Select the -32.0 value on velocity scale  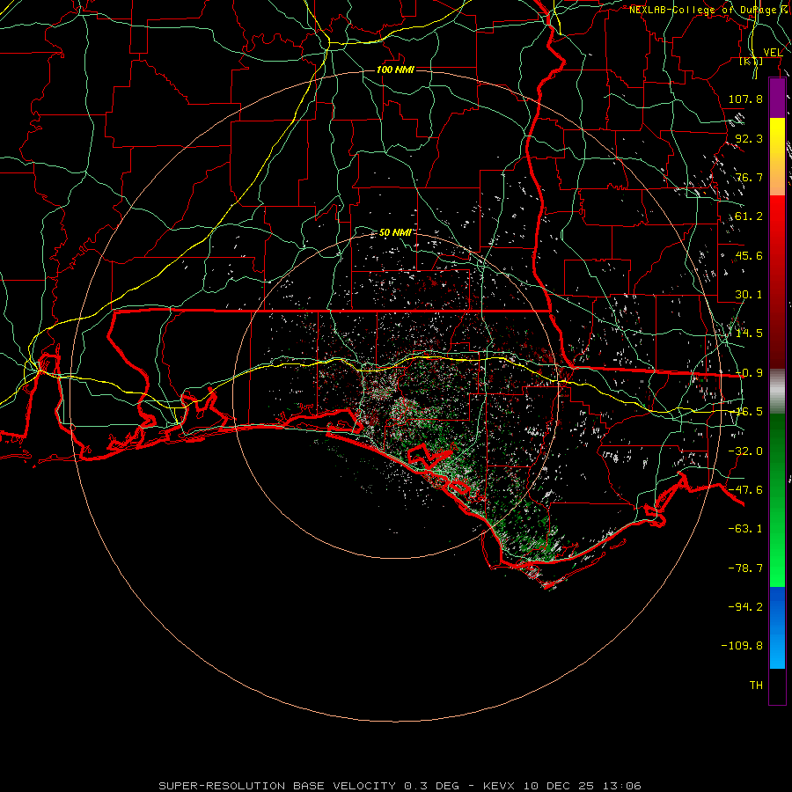(745, 451)
